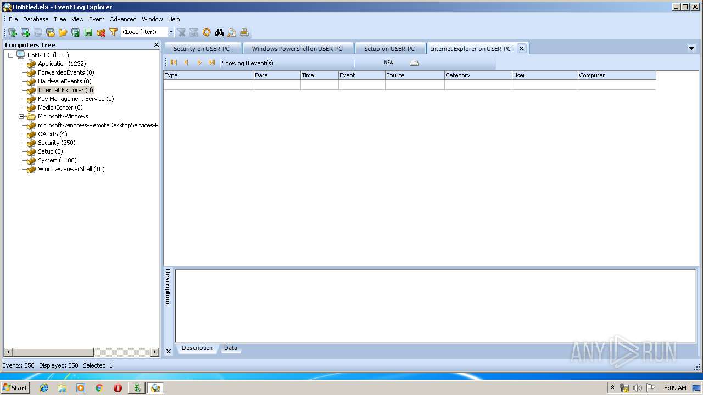The height and width of the screenshot is (395, 703).
Task: Click the orange refresh icon
Action: (x=207, y=32)
